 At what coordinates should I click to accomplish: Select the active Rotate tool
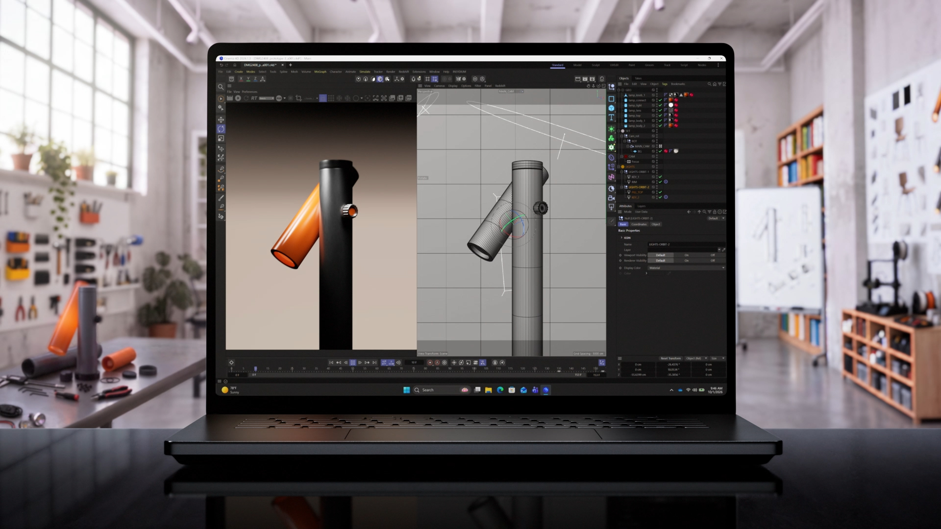pyautogui.click(x=221, y=129)
